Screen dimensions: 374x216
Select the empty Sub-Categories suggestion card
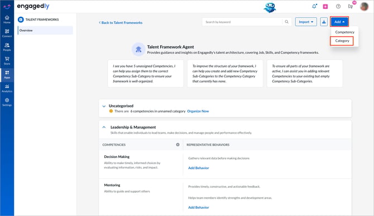coord(305,73)
